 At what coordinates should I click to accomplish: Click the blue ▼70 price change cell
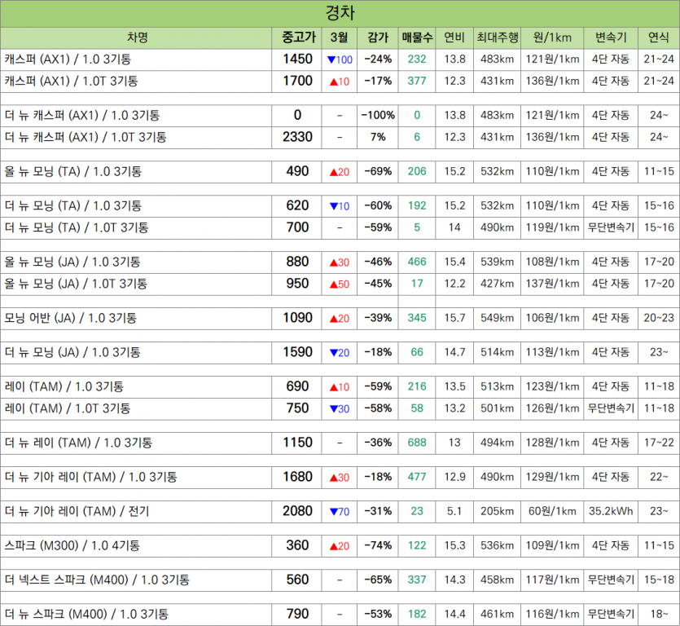coord(340,512)
